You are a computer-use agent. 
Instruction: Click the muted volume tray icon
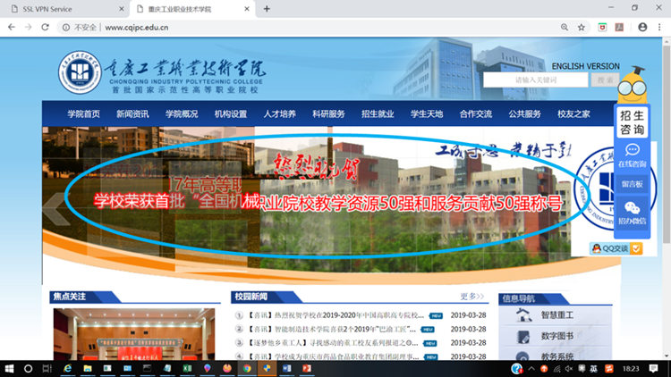569,368
